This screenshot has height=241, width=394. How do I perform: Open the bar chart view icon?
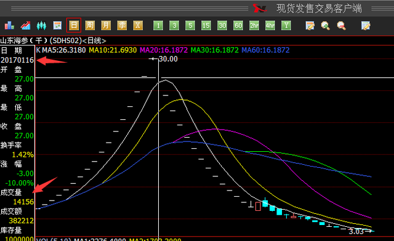[9, 25]
